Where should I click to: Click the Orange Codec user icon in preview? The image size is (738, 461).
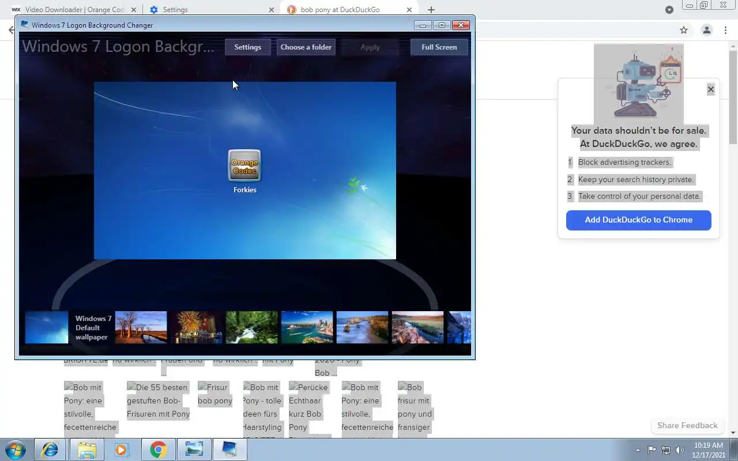coord(244,165)
